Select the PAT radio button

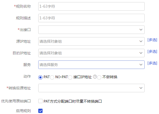[x=40, y=77]
